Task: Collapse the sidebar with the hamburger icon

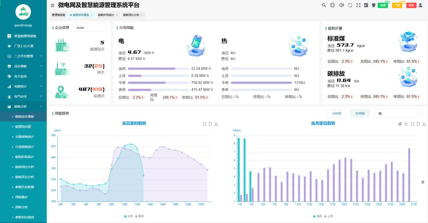Action: [52, 5]
